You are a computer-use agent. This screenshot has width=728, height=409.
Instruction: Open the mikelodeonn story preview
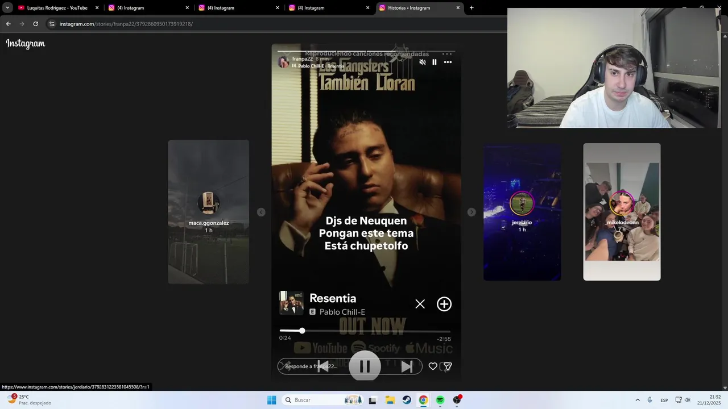[622, 212]
